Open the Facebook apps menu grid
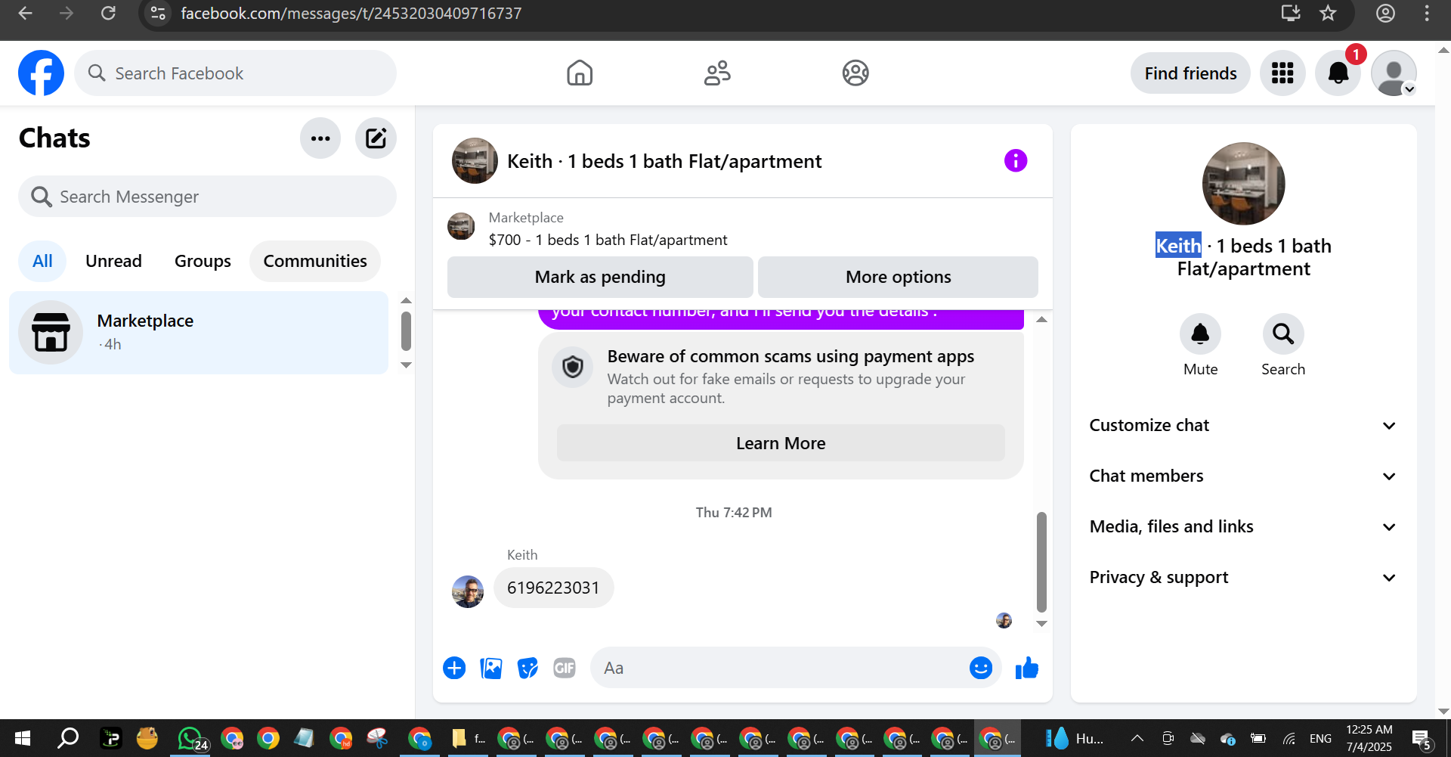This screenshot has width=1451, height=757. click(1282, 73)
